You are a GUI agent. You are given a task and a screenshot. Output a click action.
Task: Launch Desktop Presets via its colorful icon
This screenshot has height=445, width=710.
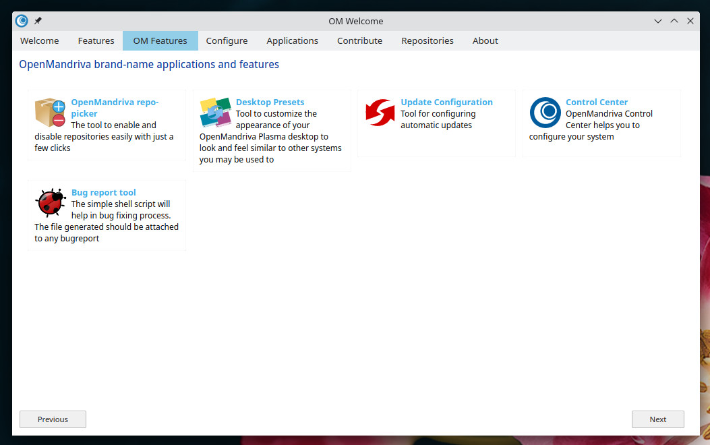215,113
